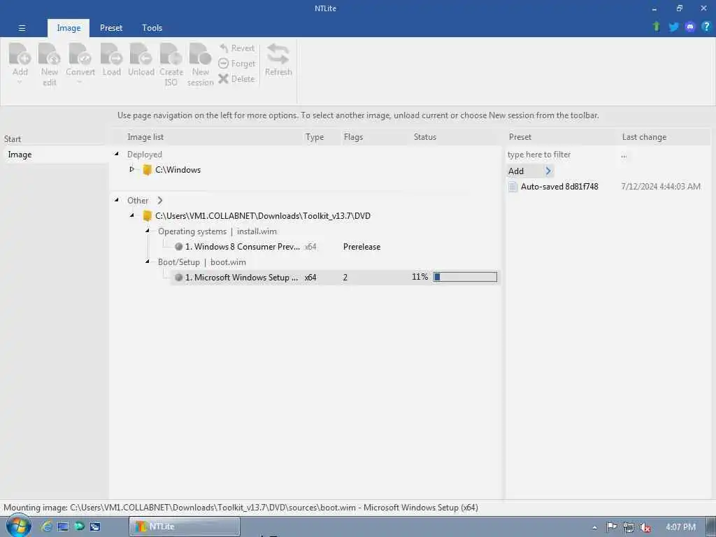This screenshot has width=716, height=537.
Task: Open the Add dropdown arrow under Add icon
Action: point(20,83)
